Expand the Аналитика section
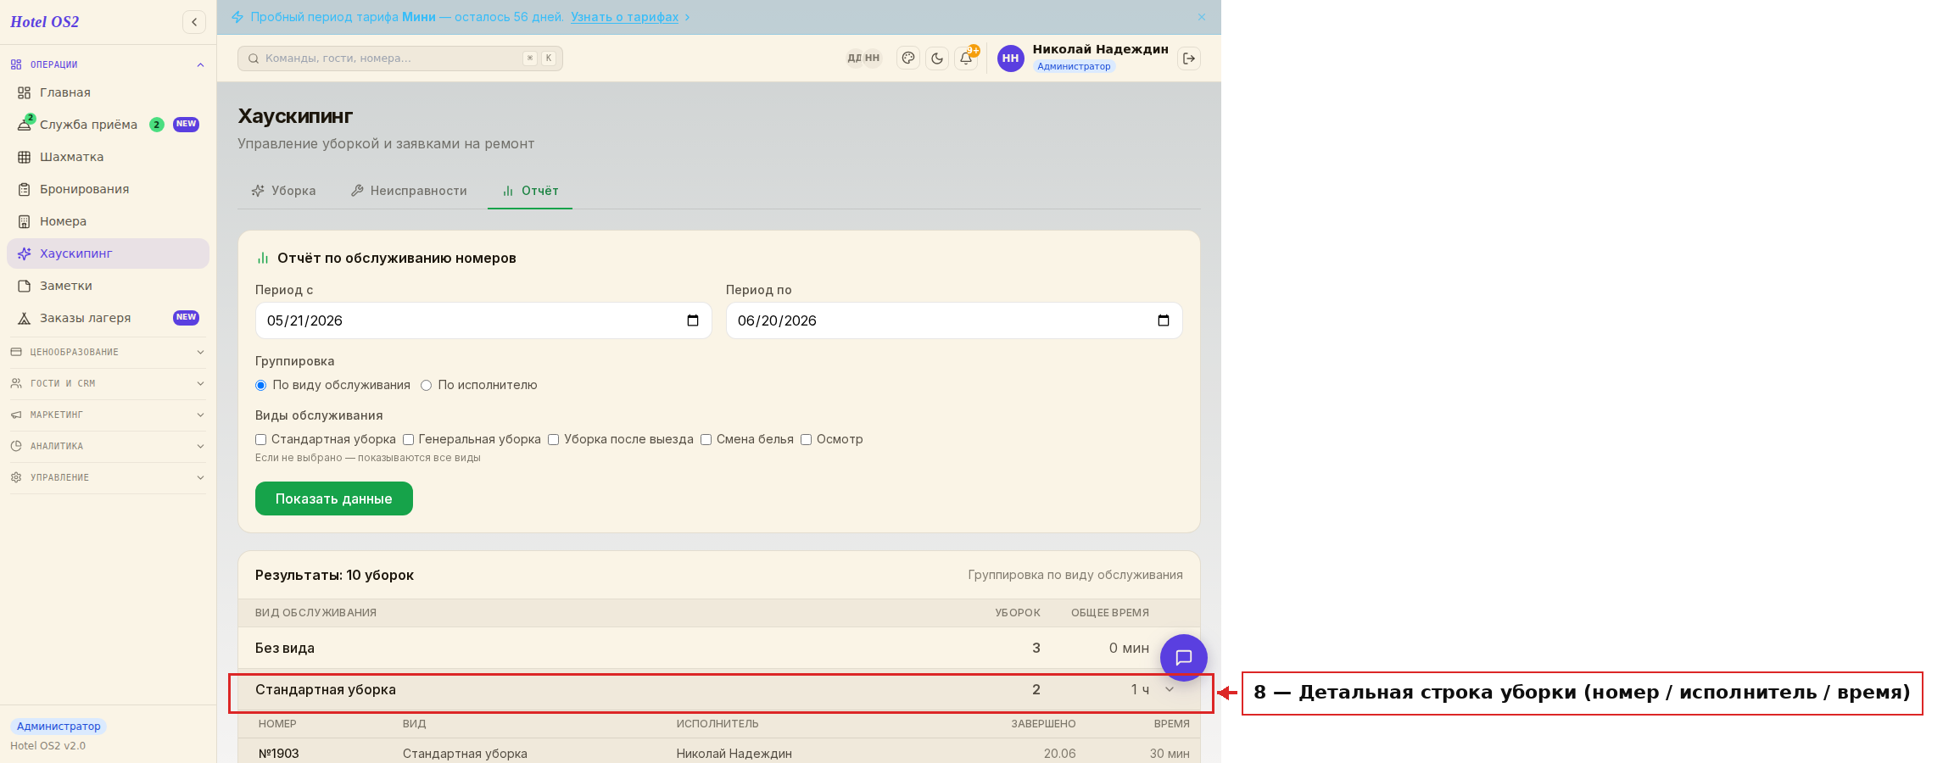 (109, 446)
